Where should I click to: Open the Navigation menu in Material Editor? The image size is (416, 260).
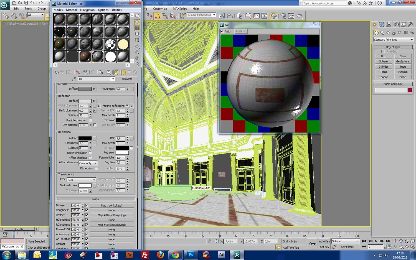pos(87,10)
